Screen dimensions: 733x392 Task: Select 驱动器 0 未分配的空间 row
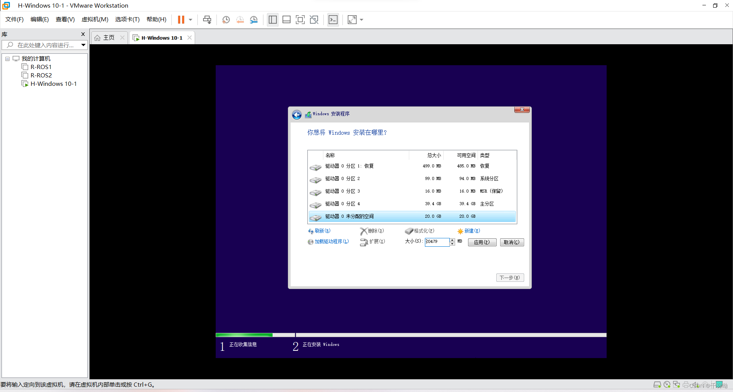click(412, 217)
